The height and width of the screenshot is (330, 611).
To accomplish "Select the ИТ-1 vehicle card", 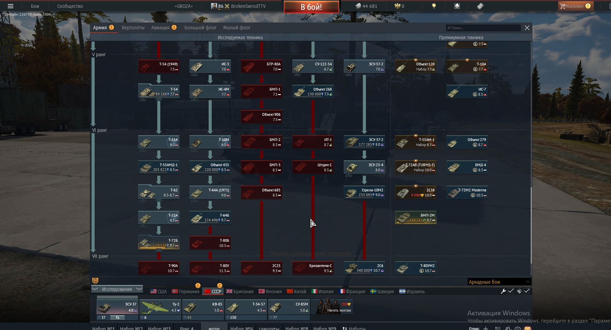I will pos(313,142).
